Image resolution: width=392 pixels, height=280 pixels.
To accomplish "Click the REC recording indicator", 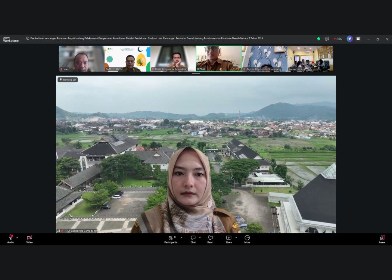I will pyautogui.click(x=338, y=39).
